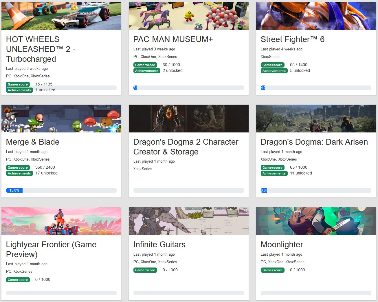378x302 pixels.
Task: Click the "17 unlocked" achievements count
Action: coord(47,173)
